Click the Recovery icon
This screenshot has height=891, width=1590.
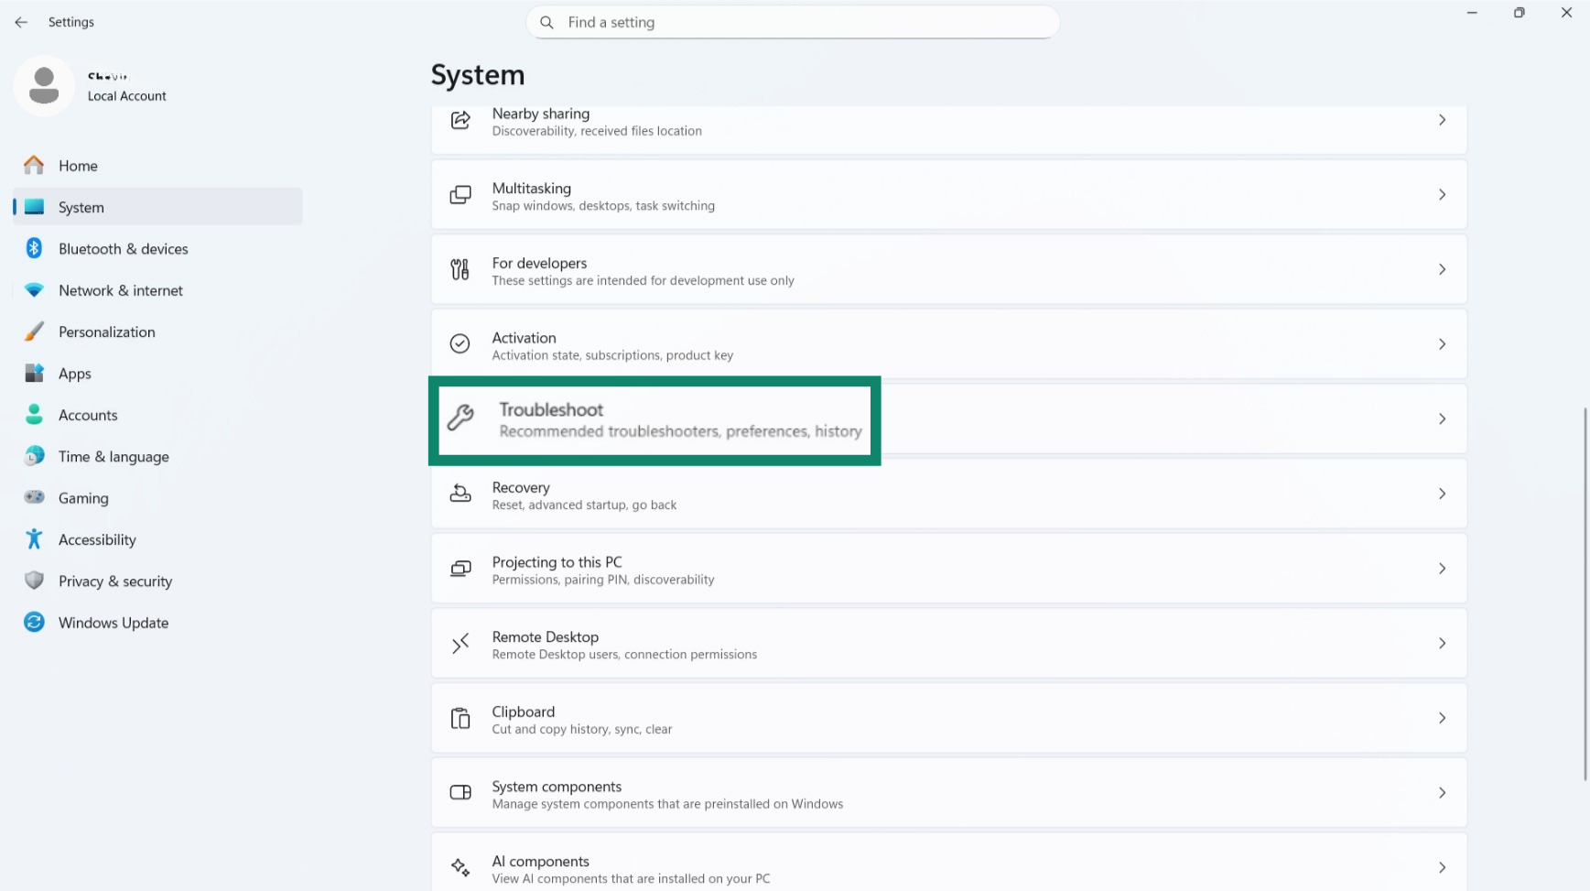pyautogui.click(x=460, y=494)
